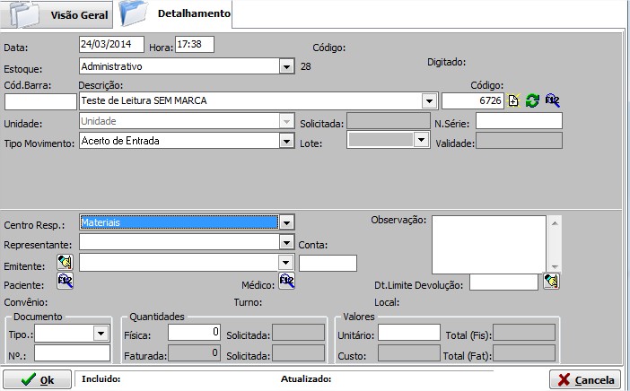Screen dimensions: 630x391
Task: Switch to the Visão Geral tab
Action: 81,15
